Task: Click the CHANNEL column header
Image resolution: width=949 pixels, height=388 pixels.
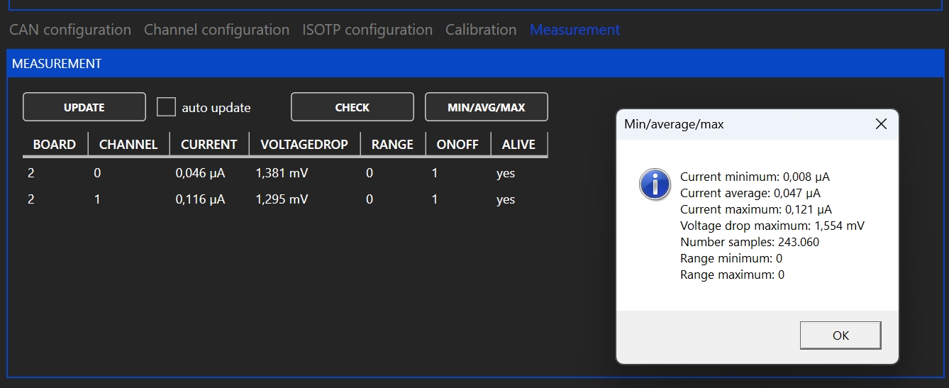Action: click(128, 144)
